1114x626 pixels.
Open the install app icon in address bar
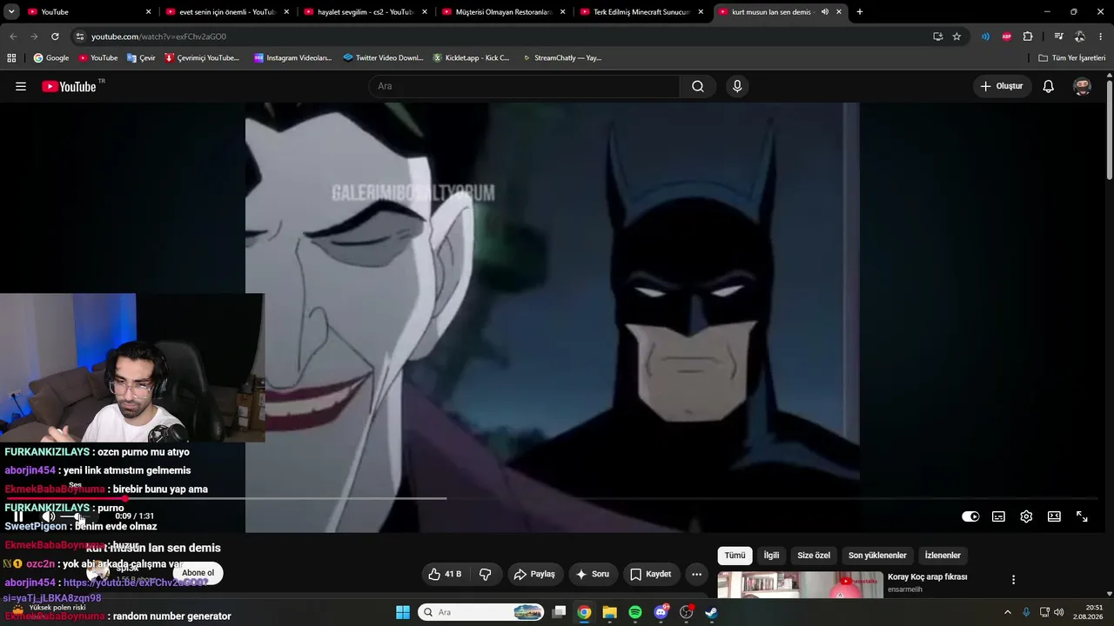(x=937, y=37)
